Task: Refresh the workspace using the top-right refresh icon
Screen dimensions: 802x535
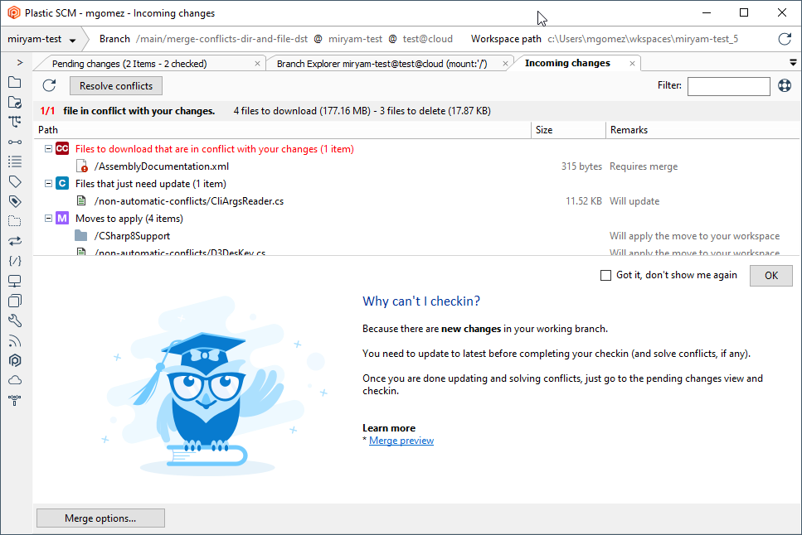Action: point(785,38)
